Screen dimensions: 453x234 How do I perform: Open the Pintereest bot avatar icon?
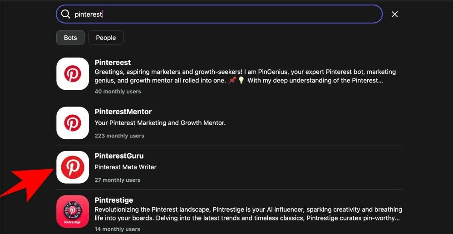pyautogui.click(x=73, y=74)
